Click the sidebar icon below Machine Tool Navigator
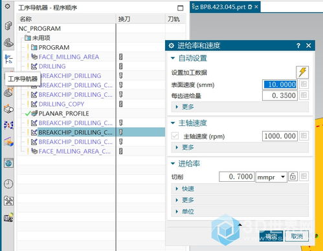This screenshot has height=251, width=323. tap(8, 108)
